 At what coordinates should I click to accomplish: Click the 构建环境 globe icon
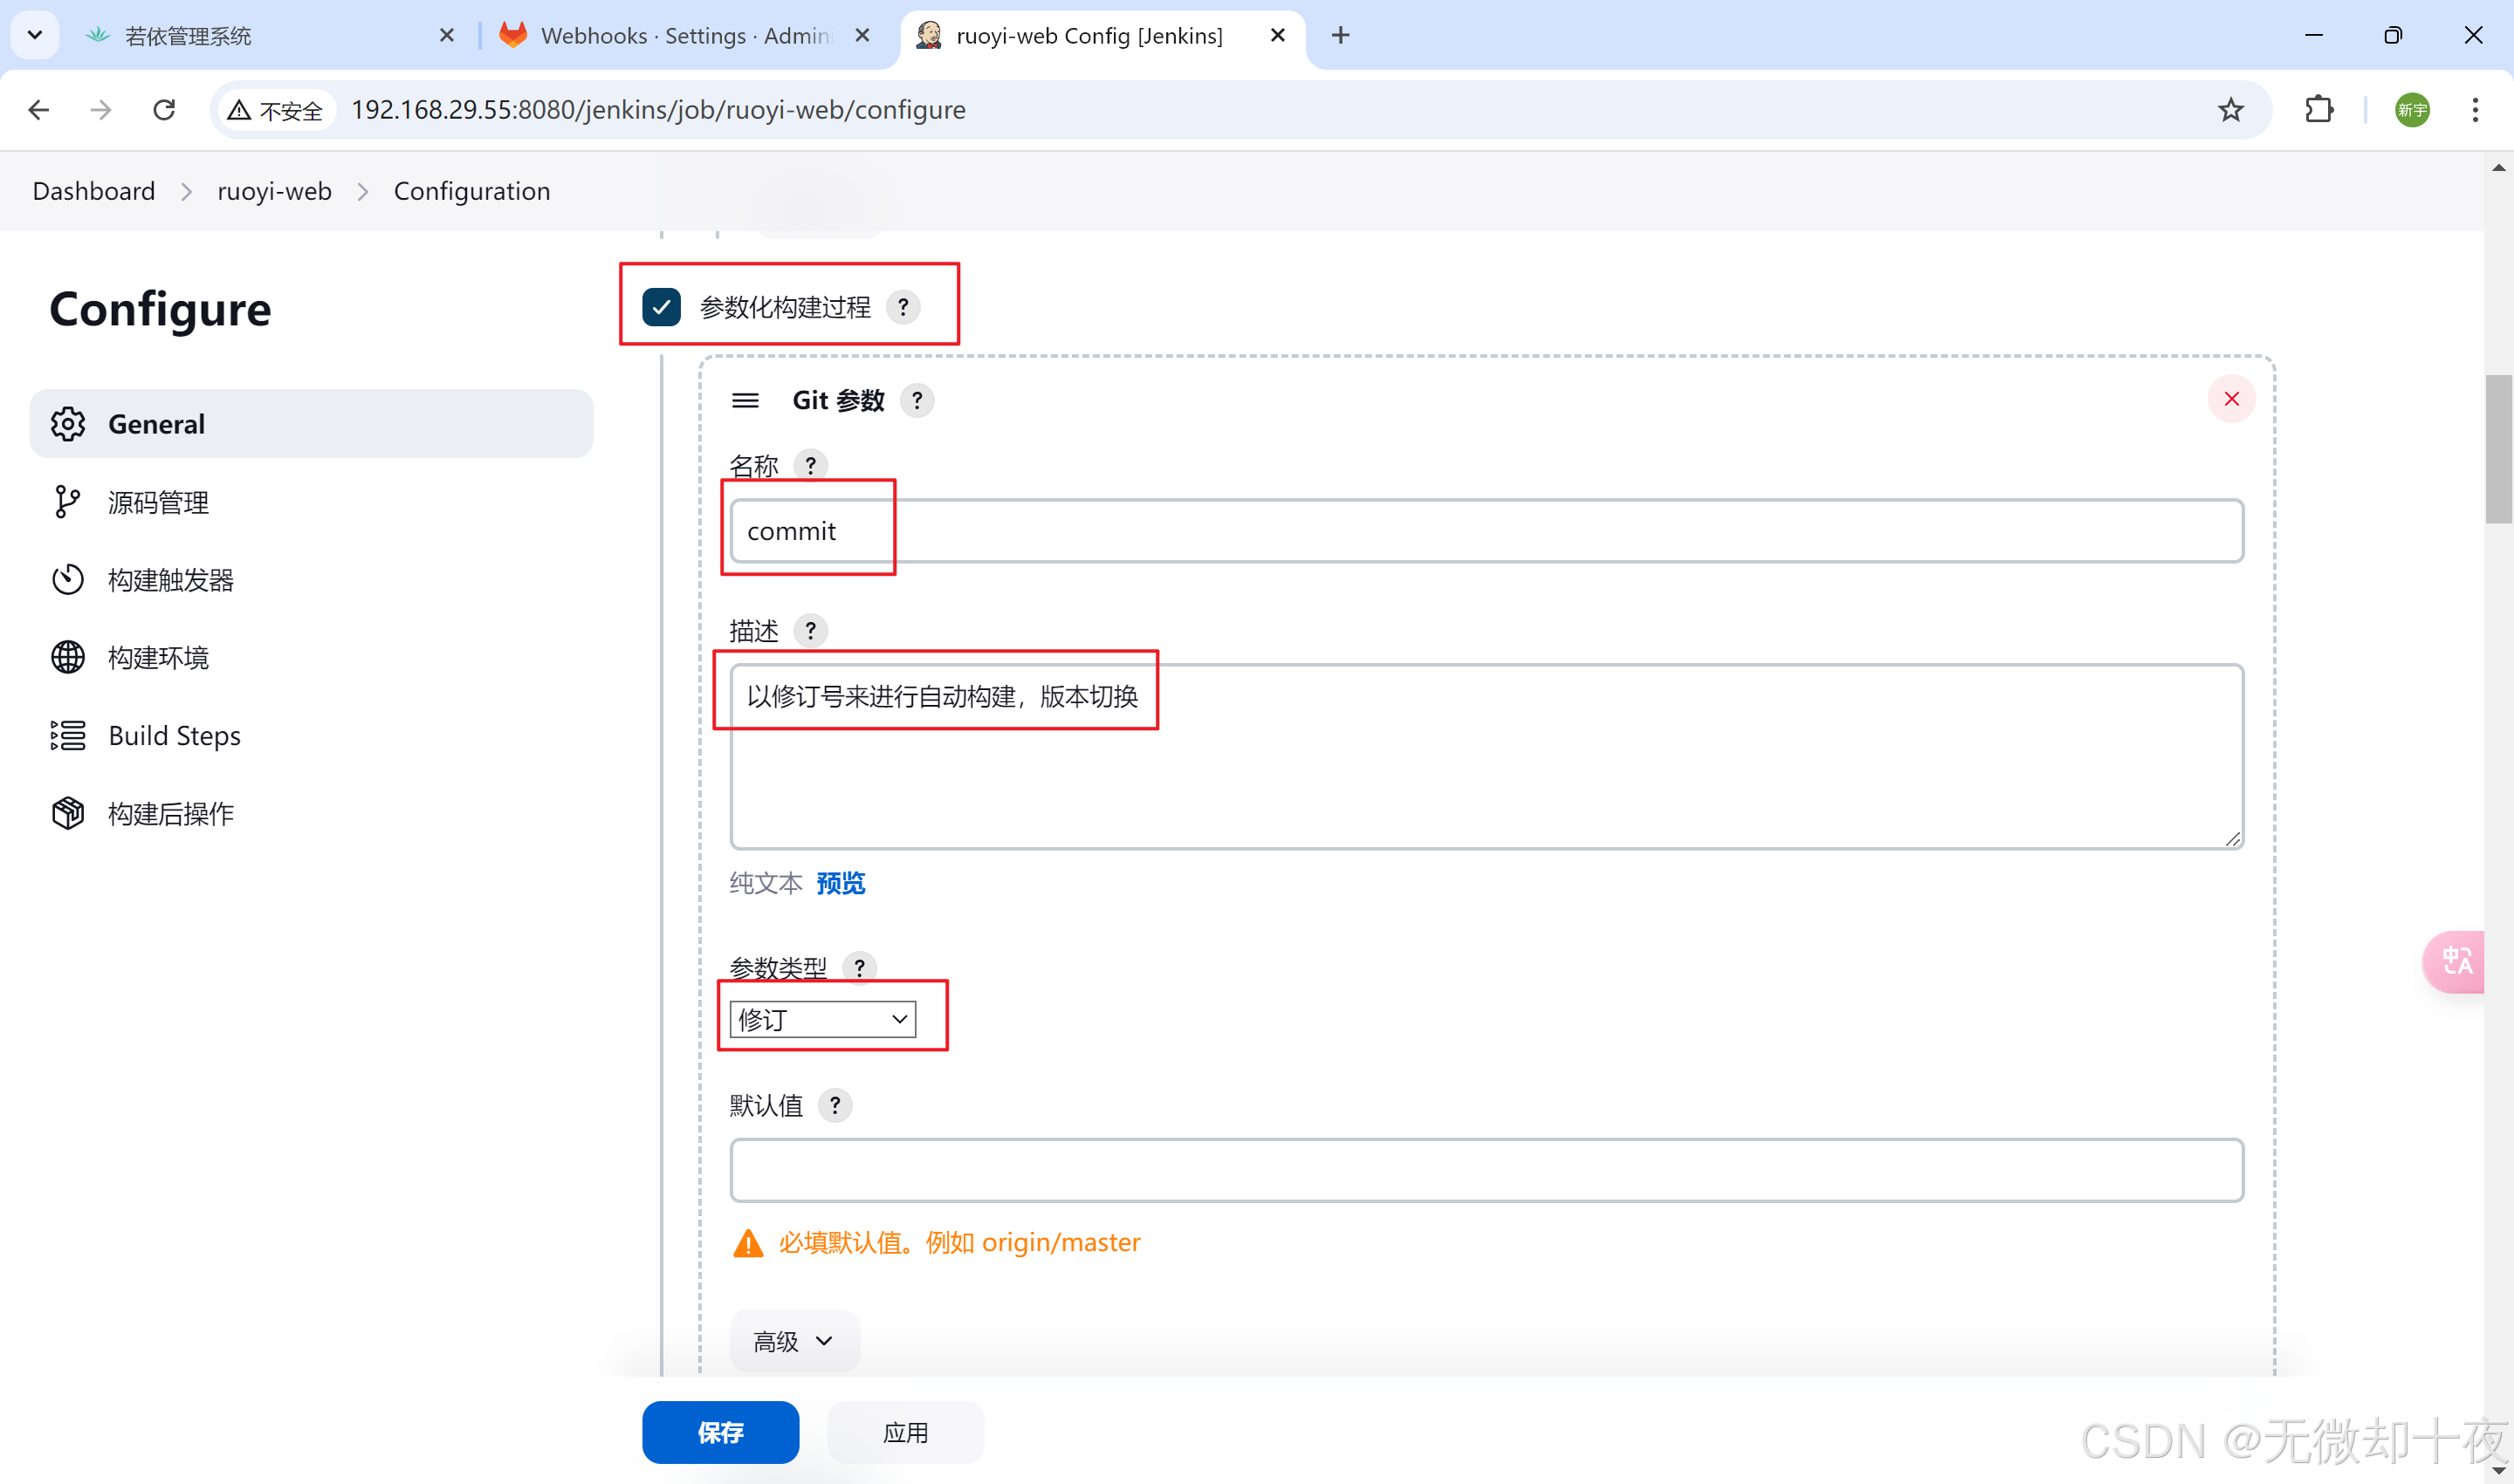[x=68, y=658]
